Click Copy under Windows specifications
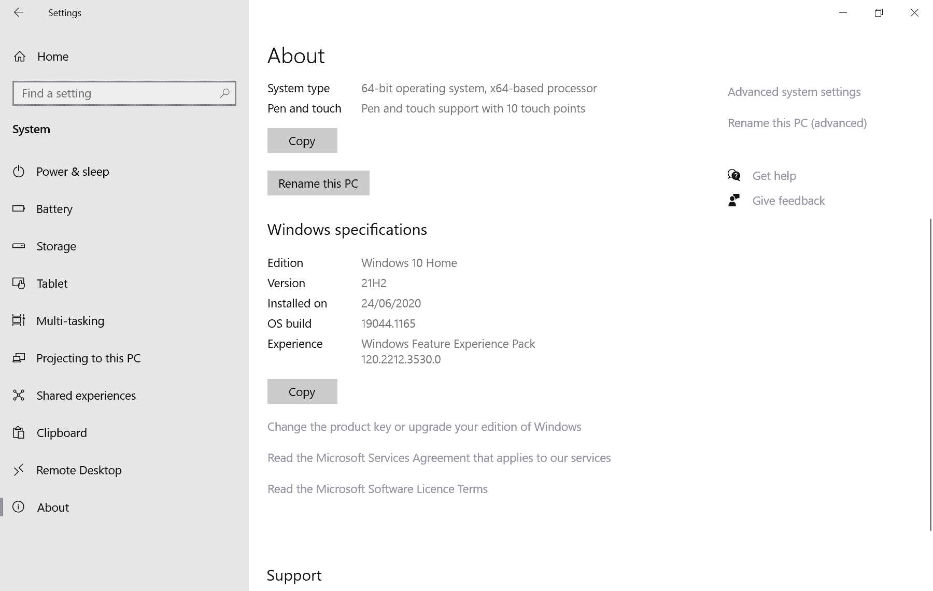Image resolution: width=933 pixels, height=591 pixels. pos(302,391)
